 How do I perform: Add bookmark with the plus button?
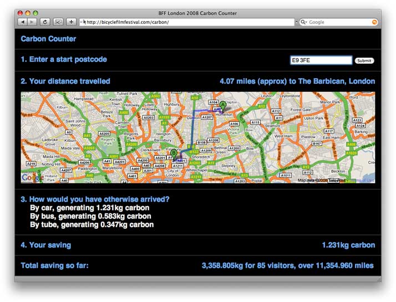(72, 22)
